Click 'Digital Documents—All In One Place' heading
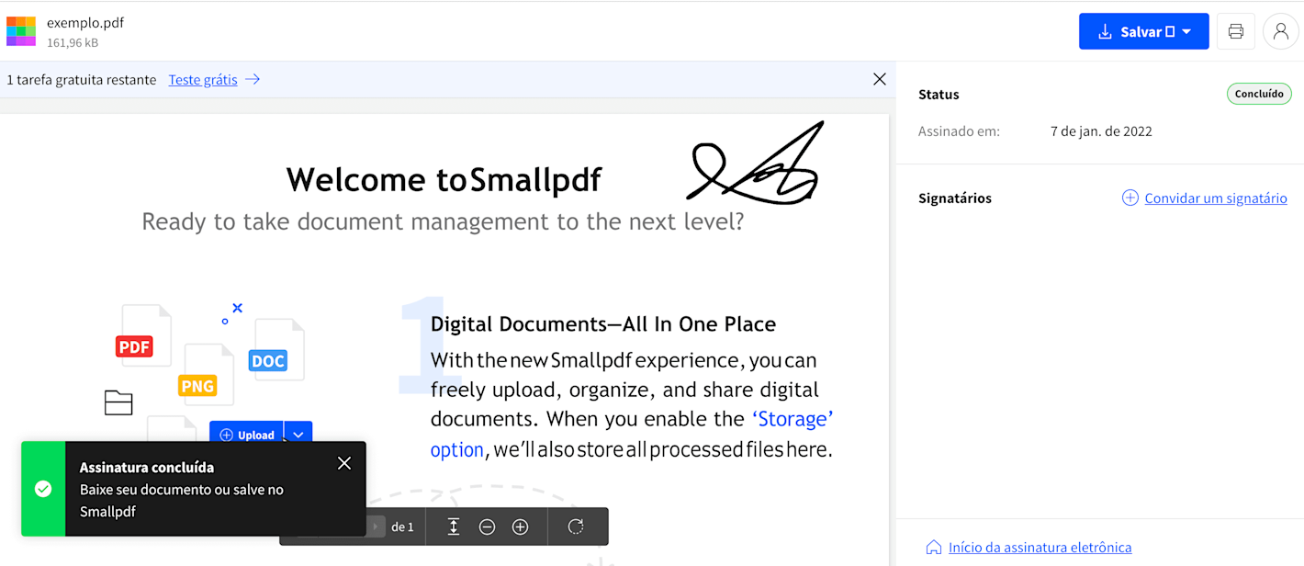Viewport: 1304px width, 566px height. pos(603,324)
